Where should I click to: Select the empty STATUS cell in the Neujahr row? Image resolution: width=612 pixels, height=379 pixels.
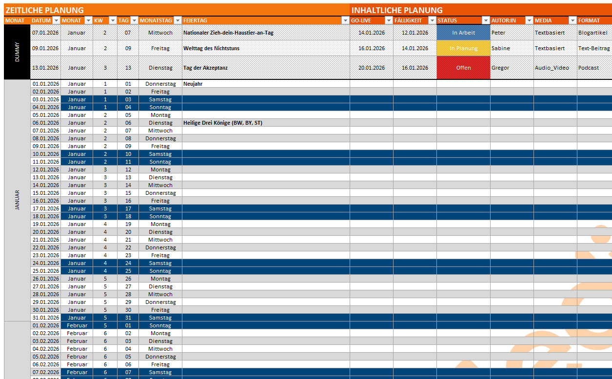463,84
